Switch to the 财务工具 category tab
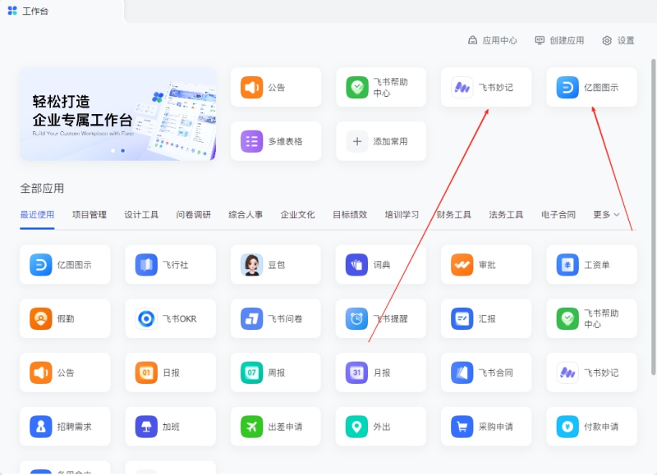 point(454,213)
